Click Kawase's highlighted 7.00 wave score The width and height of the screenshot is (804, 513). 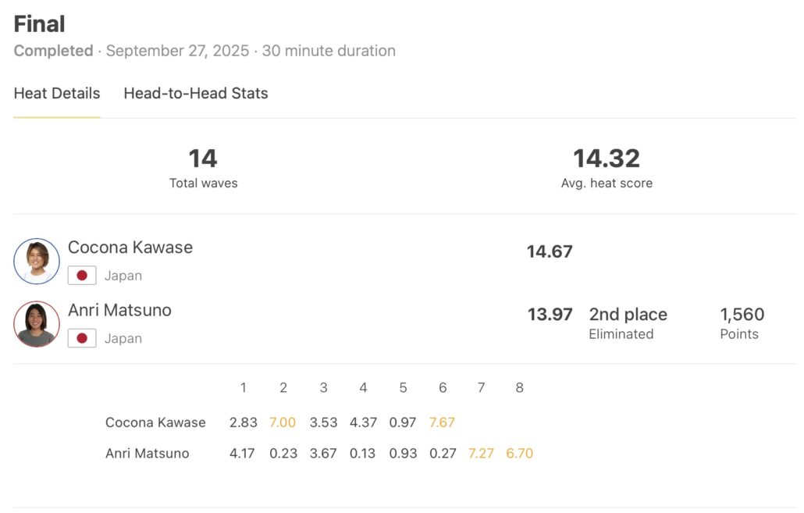pos(283,422)
